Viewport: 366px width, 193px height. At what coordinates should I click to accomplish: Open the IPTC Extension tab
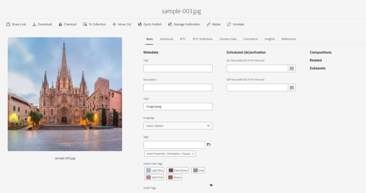coord(203,39)
